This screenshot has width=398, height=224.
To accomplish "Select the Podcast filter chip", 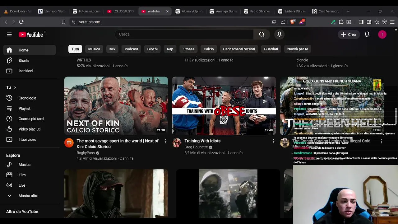I will (131, 49).
